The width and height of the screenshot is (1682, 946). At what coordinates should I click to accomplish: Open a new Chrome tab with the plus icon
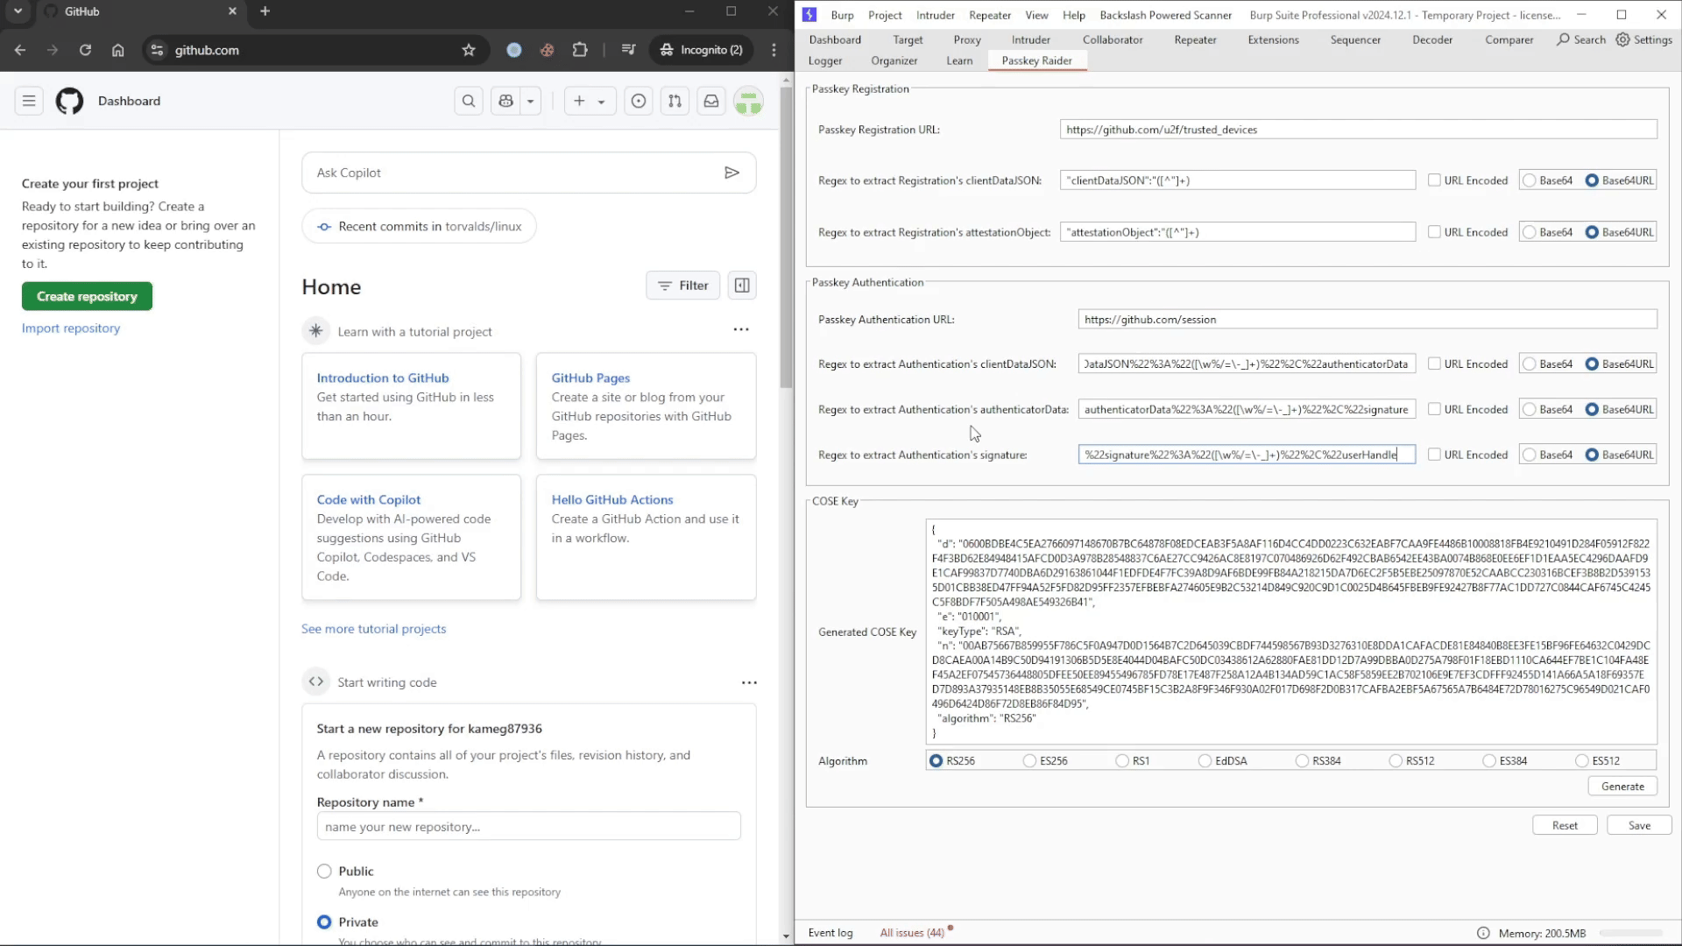click(x=265, y=11)
